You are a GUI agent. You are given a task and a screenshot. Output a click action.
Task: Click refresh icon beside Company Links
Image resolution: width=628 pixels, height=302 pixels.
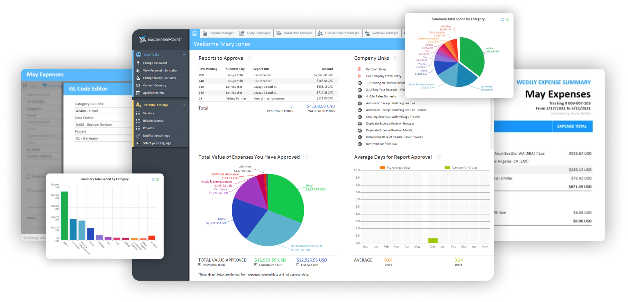(395, 58)
